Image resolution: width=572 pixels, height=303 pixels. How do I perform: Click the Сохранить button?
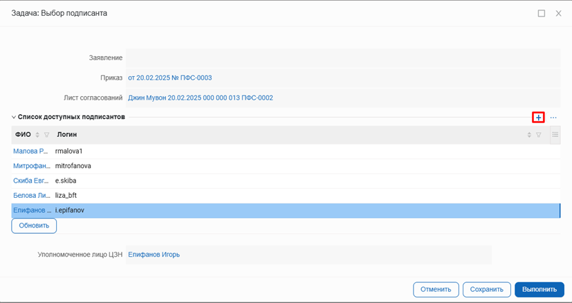[486, 289]
